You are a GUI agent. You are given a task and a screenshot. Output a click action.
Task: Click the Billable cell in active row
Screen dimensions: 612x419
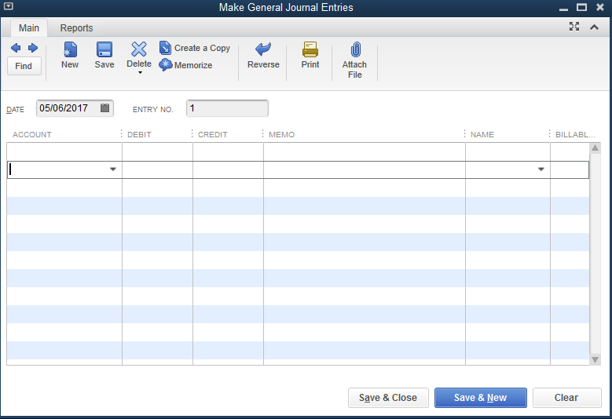(570, 170)
